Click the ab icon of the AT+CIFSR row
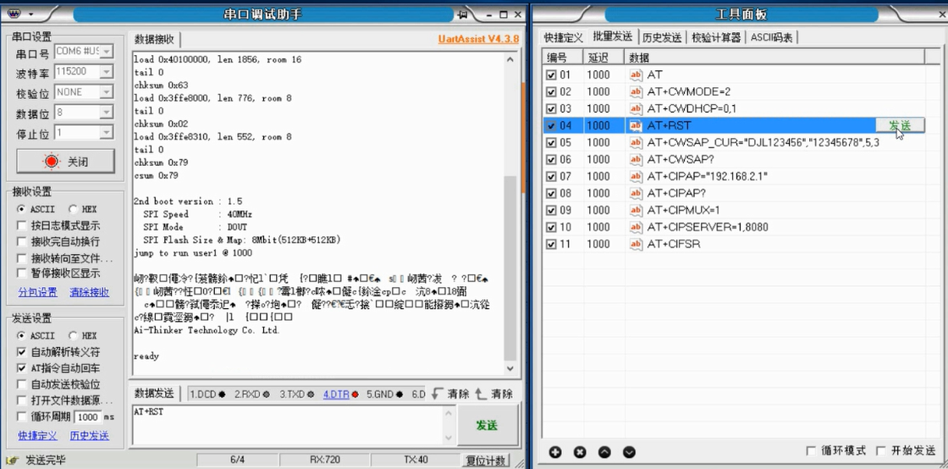This screenshot has height=469, width=948. pos(636,244)
